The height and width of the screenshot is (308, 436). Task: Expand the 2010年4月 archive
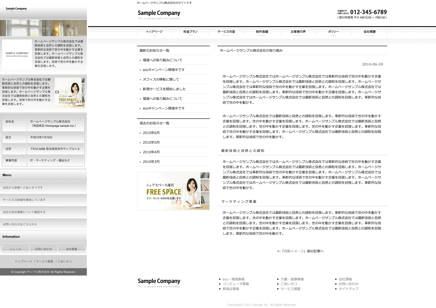coord(151,152)
